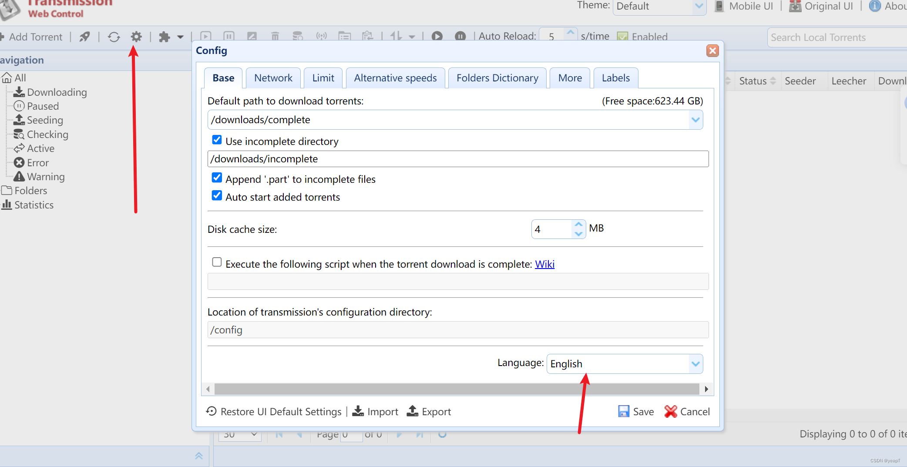This screenshot has height=467, width=907.
Task: Select Statistics in the navigation tree
Action: pos(34,205)
